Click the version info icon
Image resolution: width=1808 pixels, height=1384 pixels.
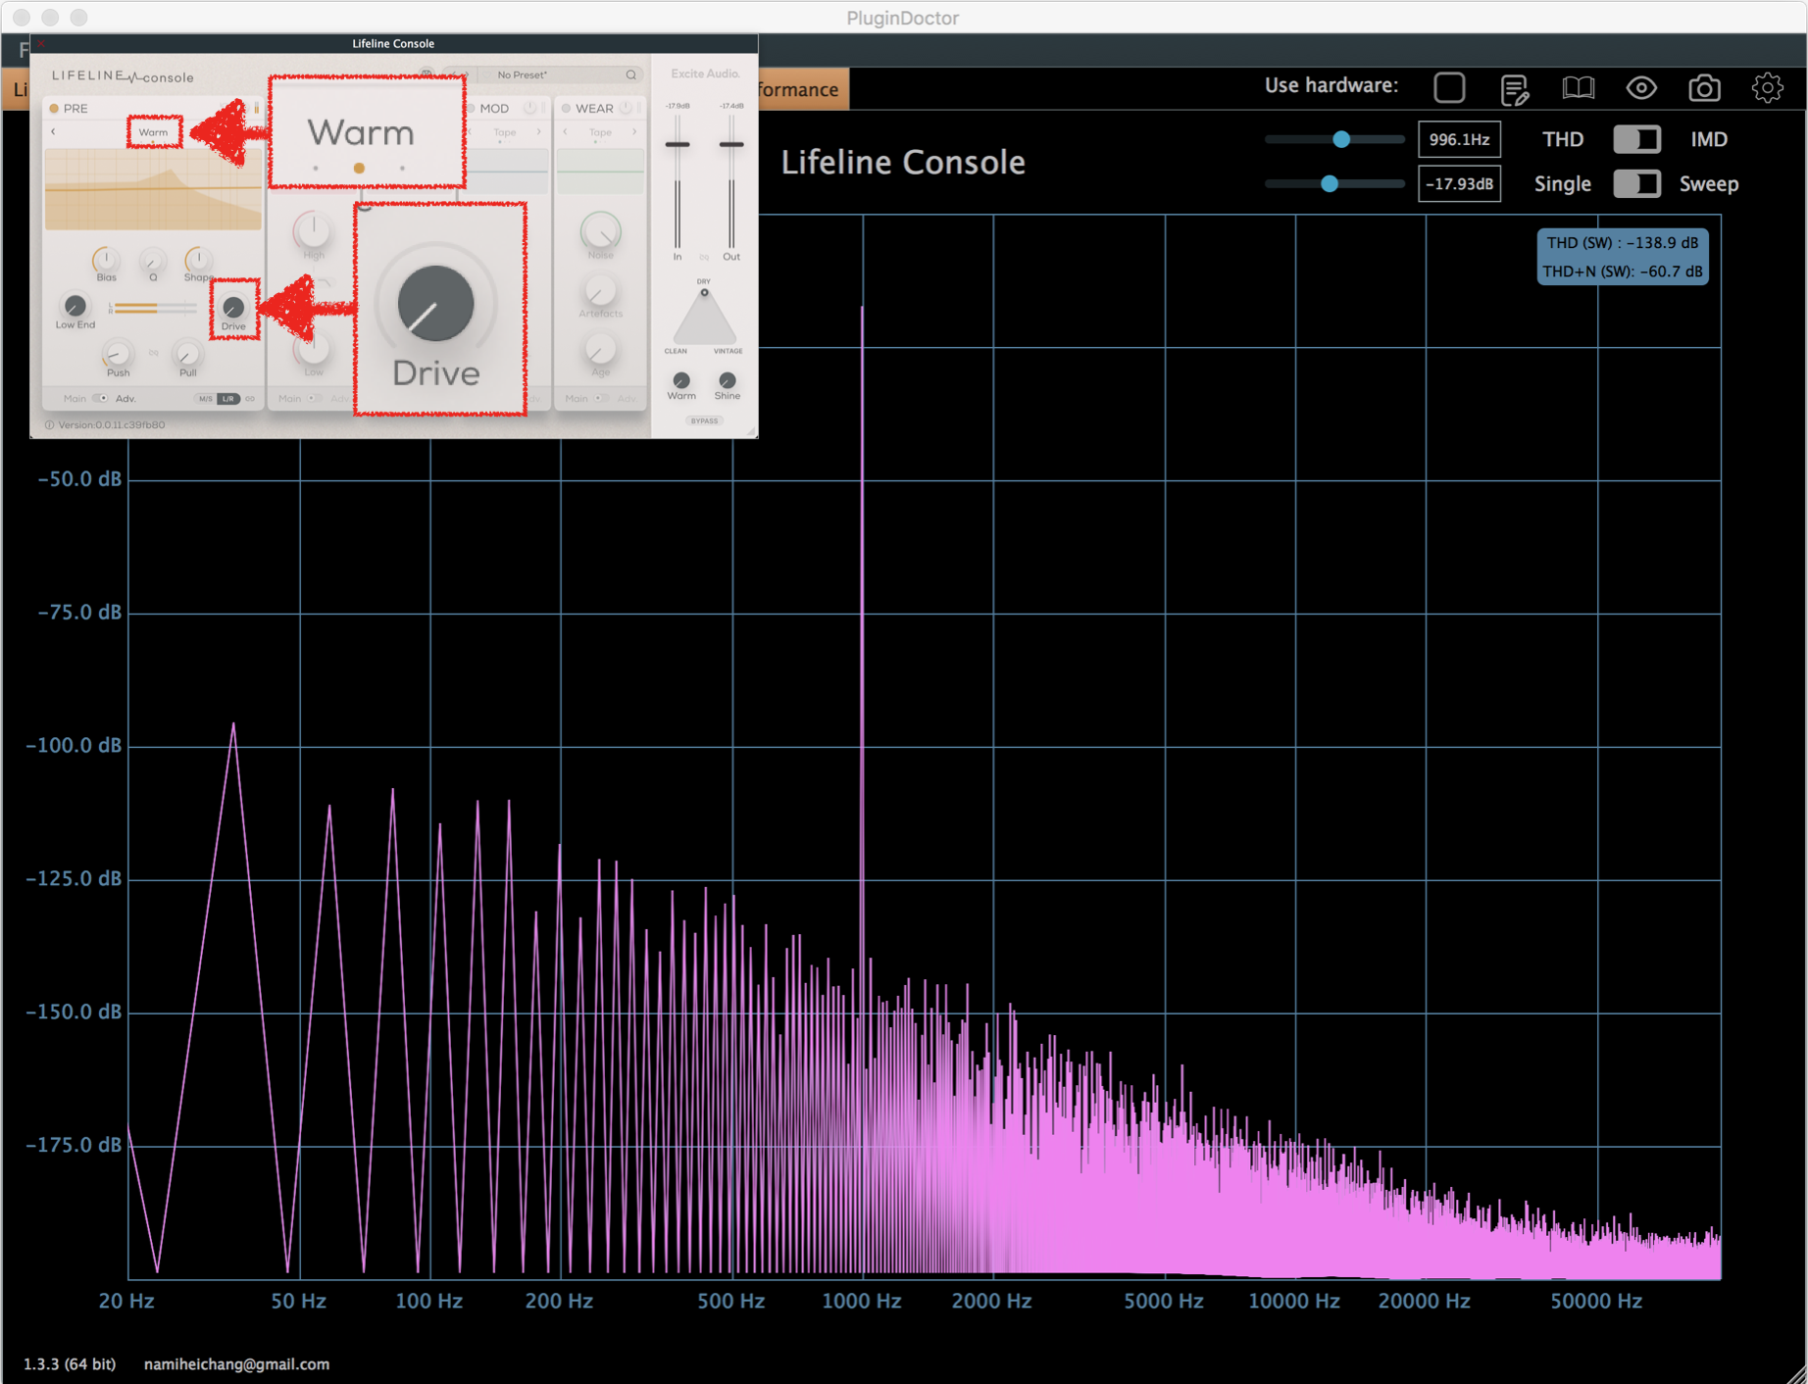click(49, 425)
